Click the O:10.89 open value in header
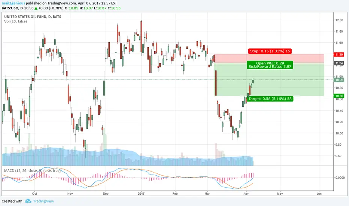The height and width of the screenshot is (206, 349). click(x=72, y=8)
